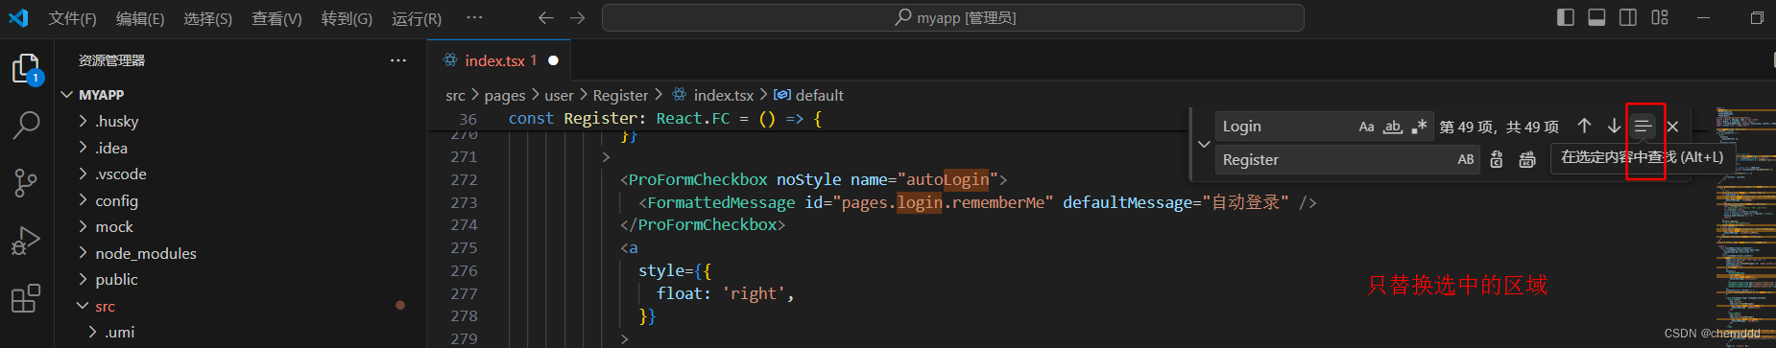
Task: Toggle Find in Selection
Action: point(1644,127)
